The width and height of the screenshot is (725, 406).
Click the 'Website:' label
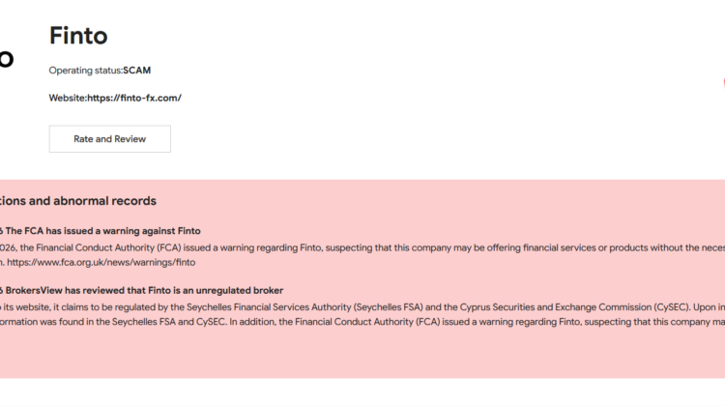pyautogui.click(x=68, y=98)
